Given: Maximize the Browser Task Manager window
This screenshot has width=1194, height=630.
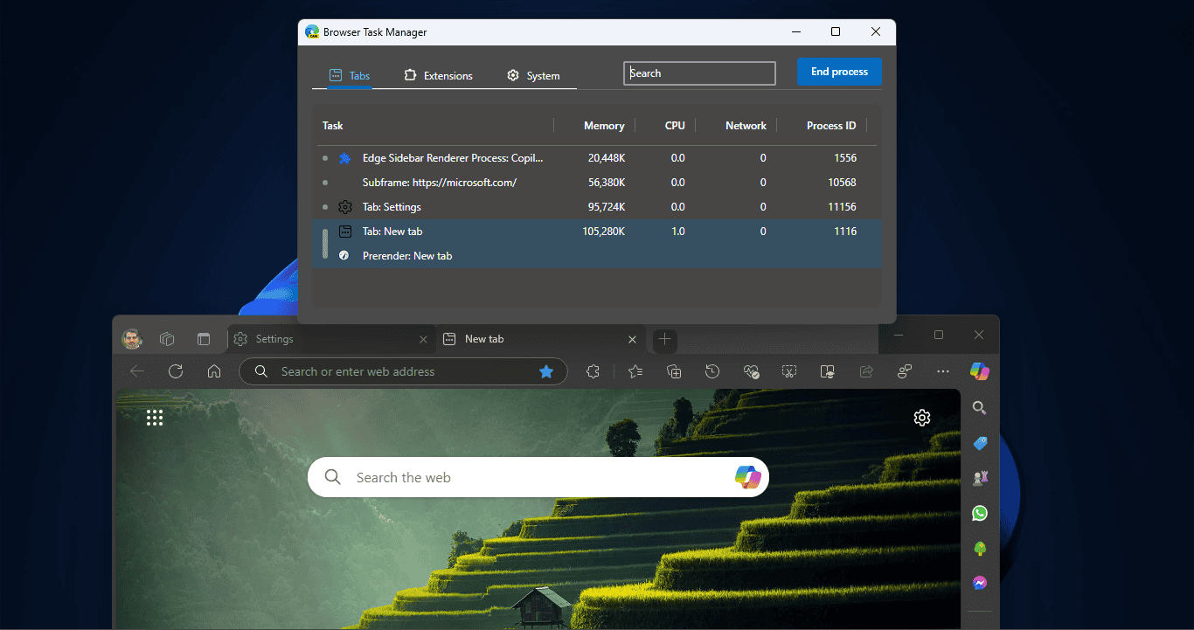Looking at the screenshot, I should click(x=836, y=32).
